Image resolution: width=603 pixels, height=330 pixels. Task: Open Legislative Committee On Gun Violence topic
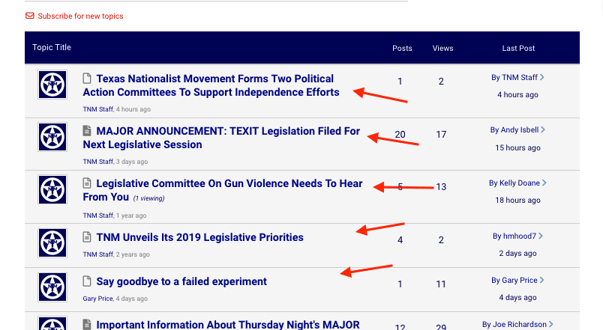coord(223,190)
